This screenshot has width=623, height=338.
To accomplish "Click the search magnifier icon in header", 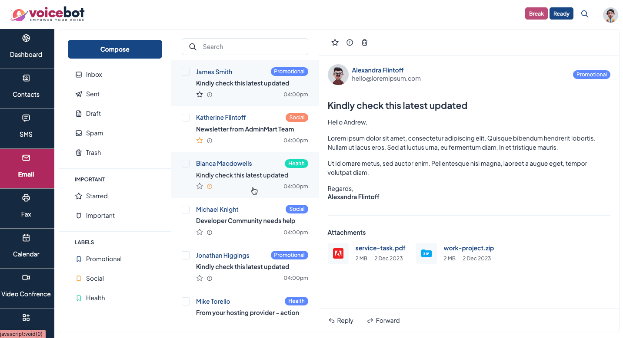I will 585,14.
